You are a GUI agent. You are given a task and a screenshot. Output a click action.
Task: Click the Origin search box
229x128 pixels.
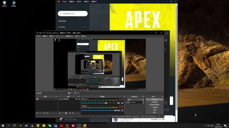pyautogui.click(x=73, y=14)
